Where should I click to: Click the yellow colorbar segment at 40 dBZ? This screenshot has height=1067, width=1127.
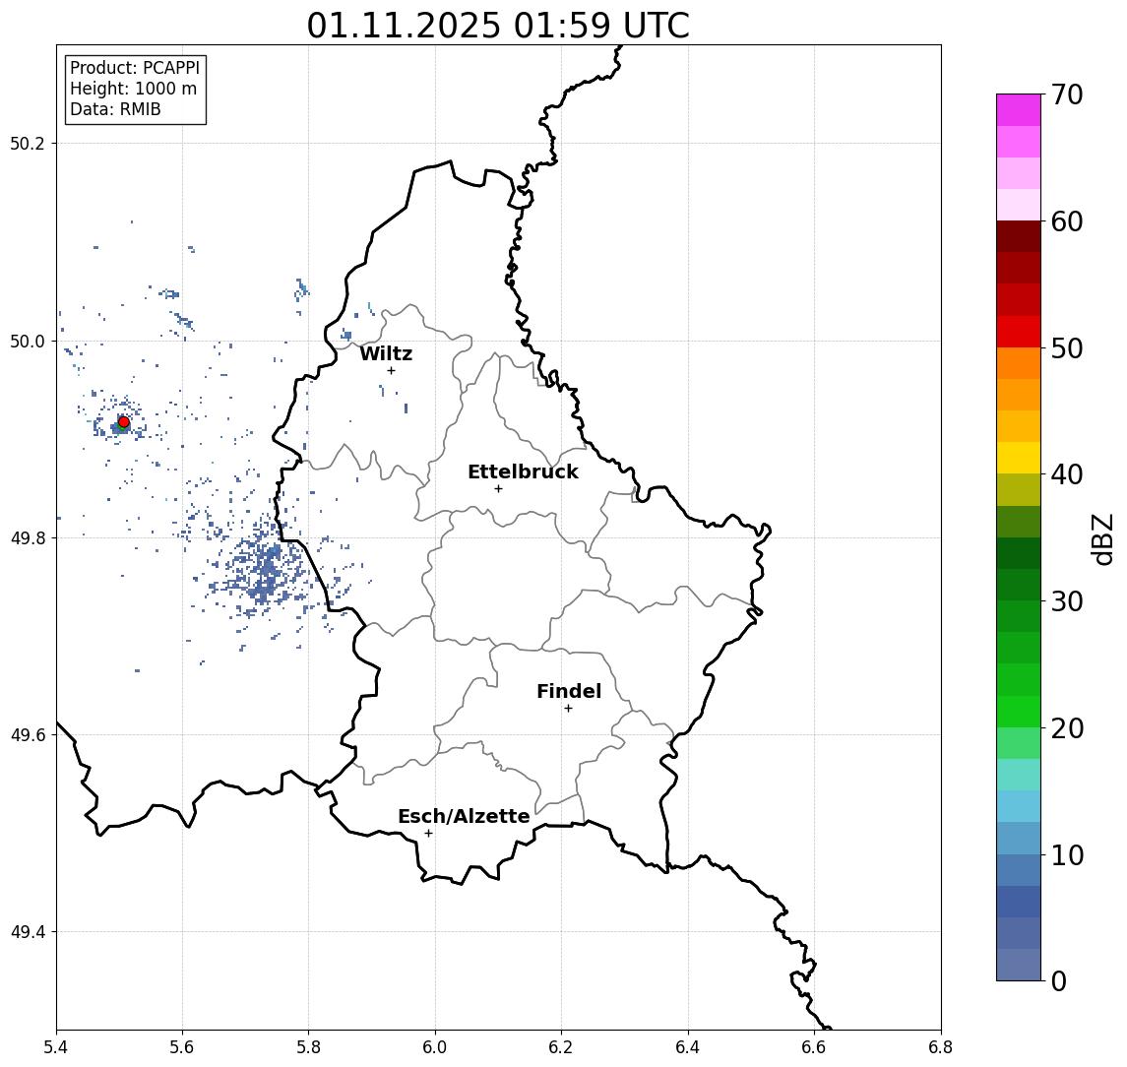(x=1019, y=458)
